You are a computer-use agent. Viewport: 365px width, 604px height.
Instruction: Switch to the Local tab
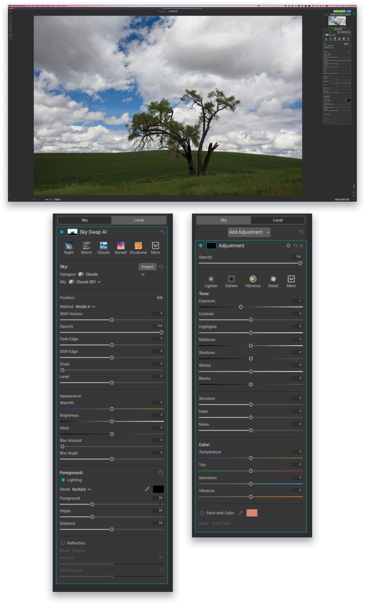click(139, 220)
